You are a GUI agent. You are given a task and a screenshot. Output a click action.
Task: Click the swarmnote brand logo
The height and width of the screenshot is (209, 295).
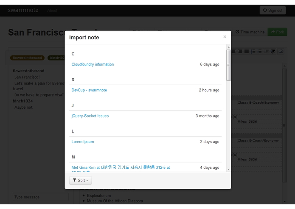23,10
